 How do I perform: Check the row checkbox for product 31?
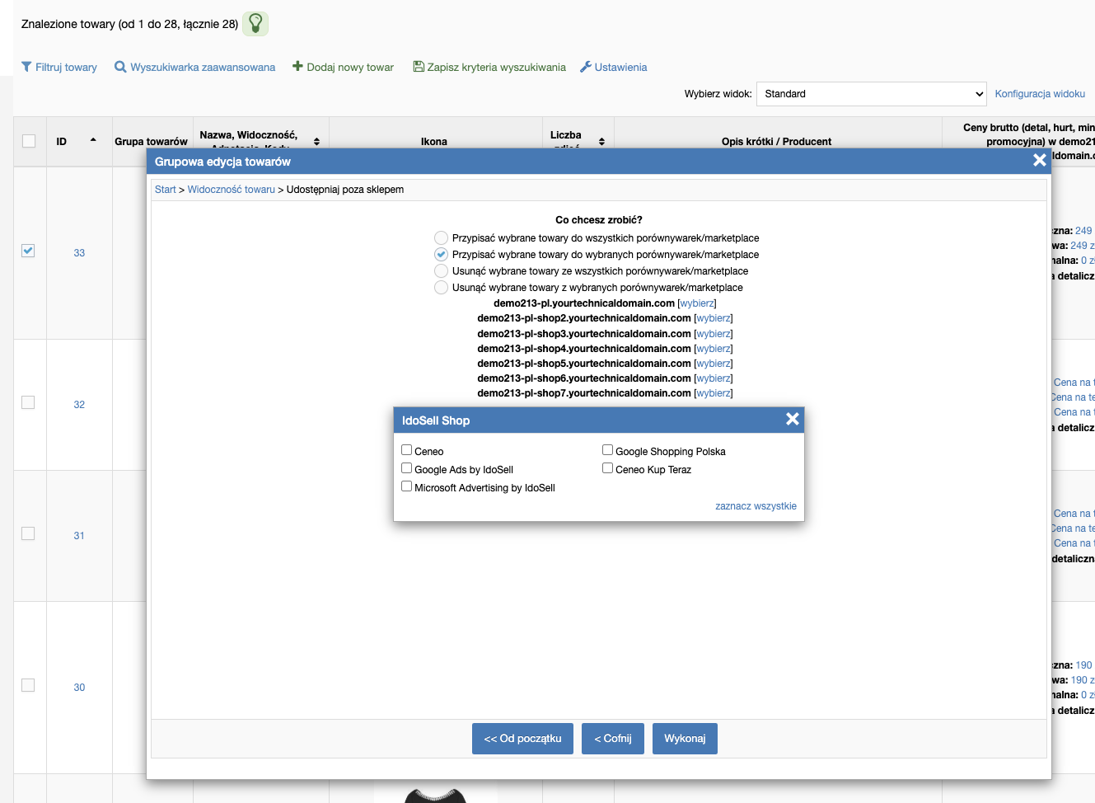coord(28,533)
